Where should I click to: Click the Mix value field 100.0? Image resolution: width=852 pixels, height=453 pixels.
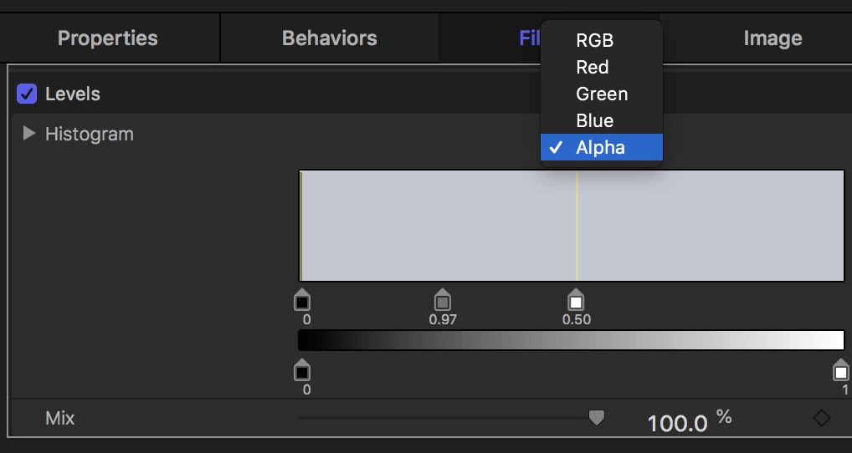coord(678,423)
